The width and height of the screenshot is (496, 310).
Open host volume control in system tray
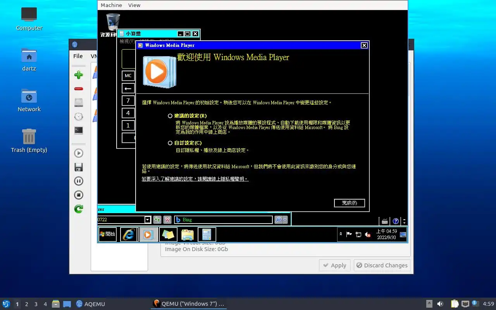pyautogui.click(x=440, y=304)
